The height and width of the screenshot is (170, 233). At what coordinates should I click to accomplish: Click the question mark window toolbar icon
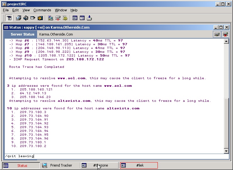coord(82,18)
